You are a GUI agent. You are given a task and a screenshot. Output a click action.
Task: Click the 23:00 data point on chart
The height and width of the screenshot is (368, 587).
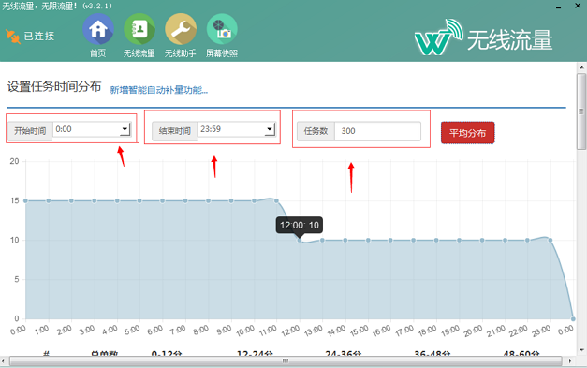click(550, 240)
